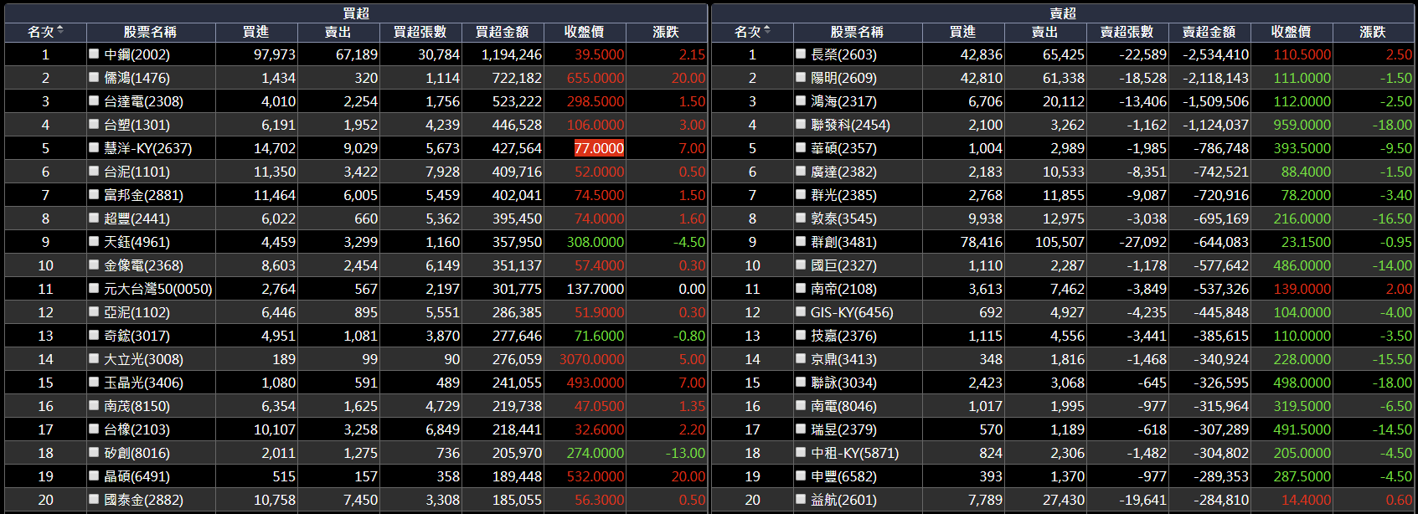Sort the 賣超 table by 名次 arrows
The width and height of the screenshot is (1418, 514).
point(767,31)
